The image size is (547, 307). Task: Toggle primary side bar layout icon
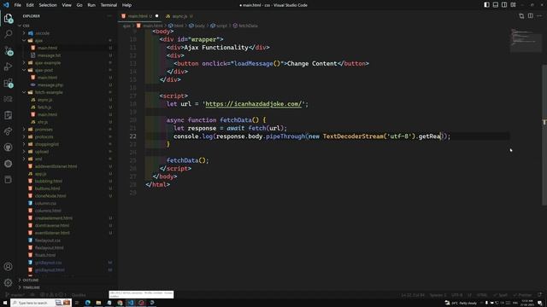486,5
